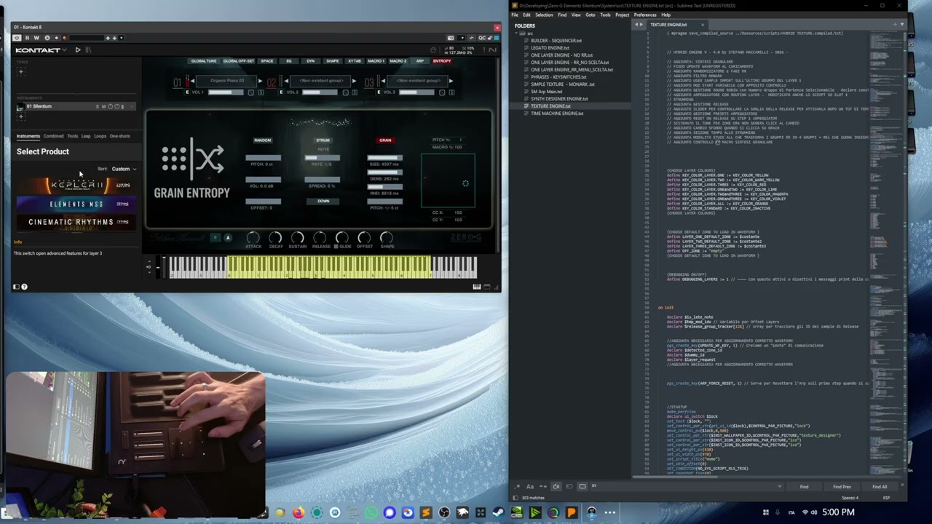Open the DOWN strum direction menu
The width and height of the screenshot is (932, 524).
click(x=323, y=201)
